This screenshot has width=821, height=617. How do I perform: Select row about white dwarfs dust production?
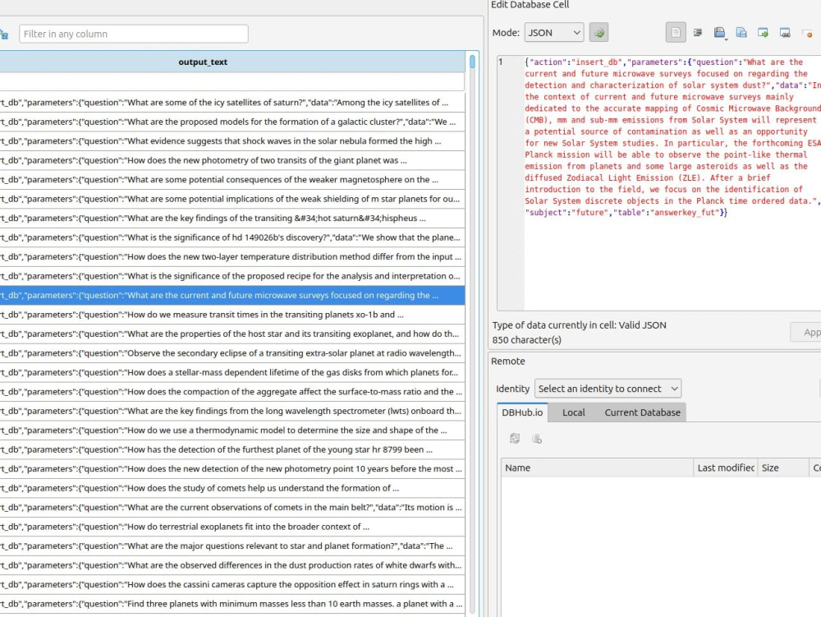click(x=232, y=566)
